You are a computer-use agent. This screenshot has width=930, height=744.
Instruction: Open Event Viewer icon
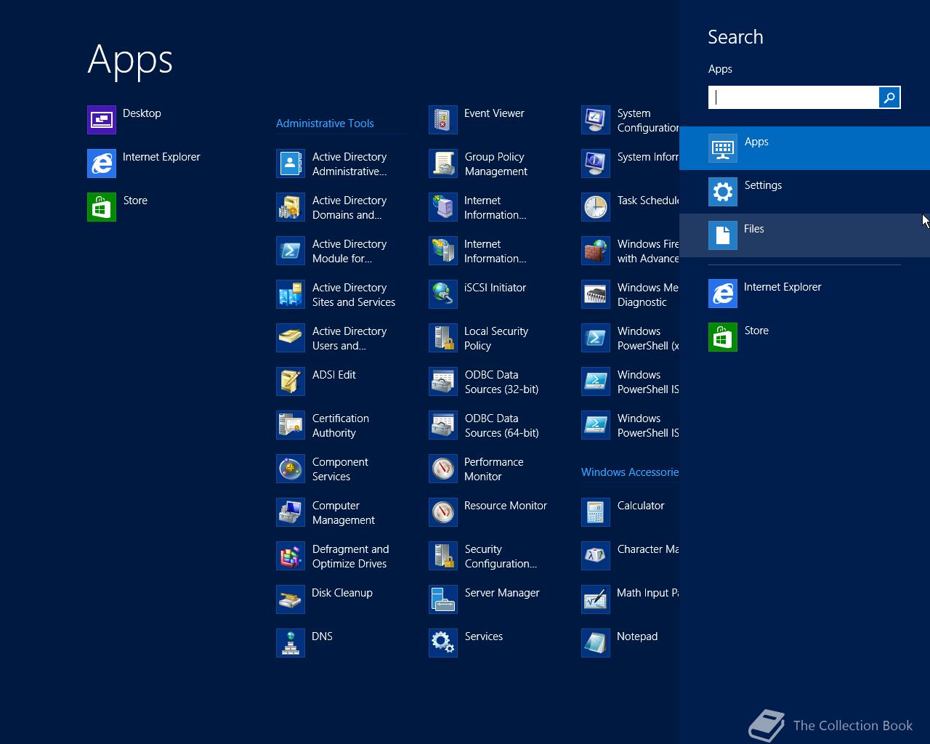tap(443, 120)
